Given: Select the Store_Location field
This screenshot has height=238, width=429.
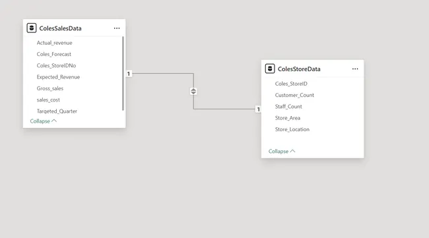Looking at the screenshot, I should [x=292, y=129].
